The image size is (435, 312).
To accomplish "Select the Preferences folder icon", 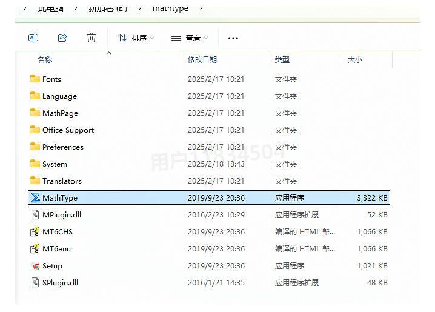I will (35, 147).
